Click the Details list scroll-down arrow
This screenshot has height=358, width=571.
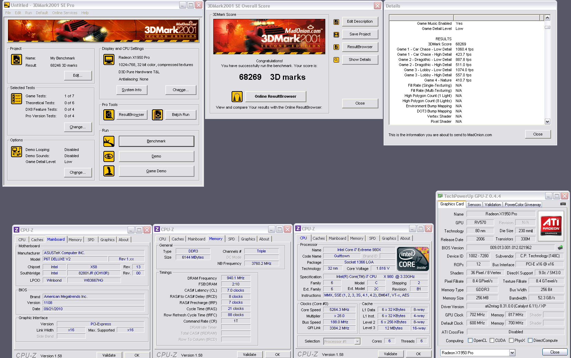coord(547,121)
